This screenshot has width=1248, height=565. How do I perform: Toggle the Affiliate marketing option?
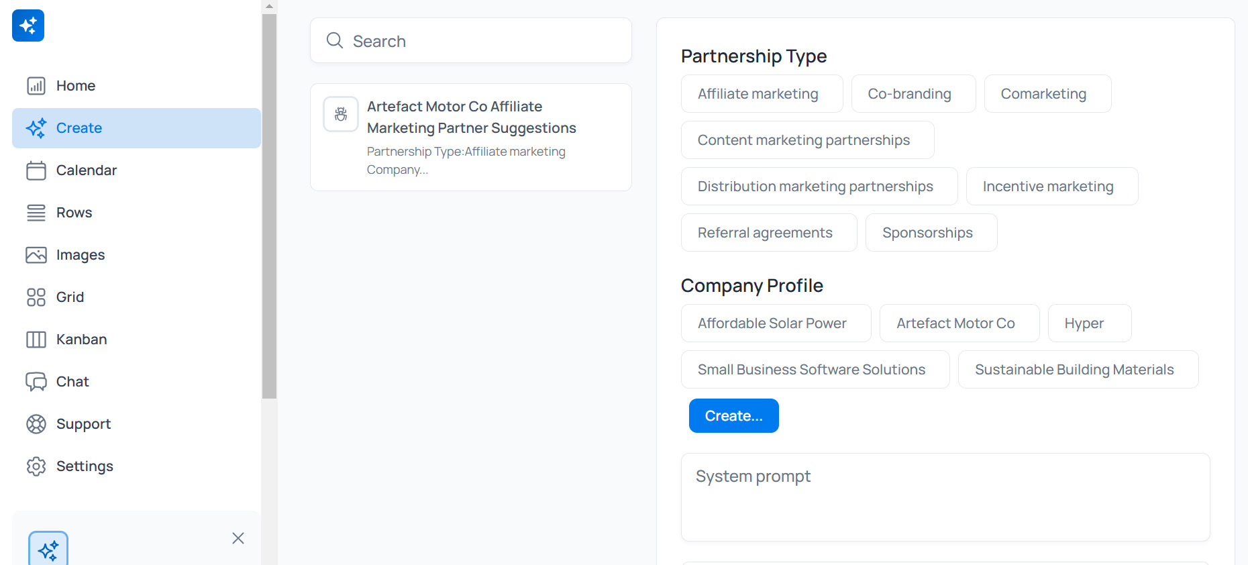762,94
